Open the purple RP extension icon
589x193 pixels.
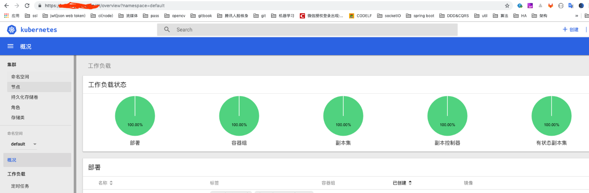[530, 6]
